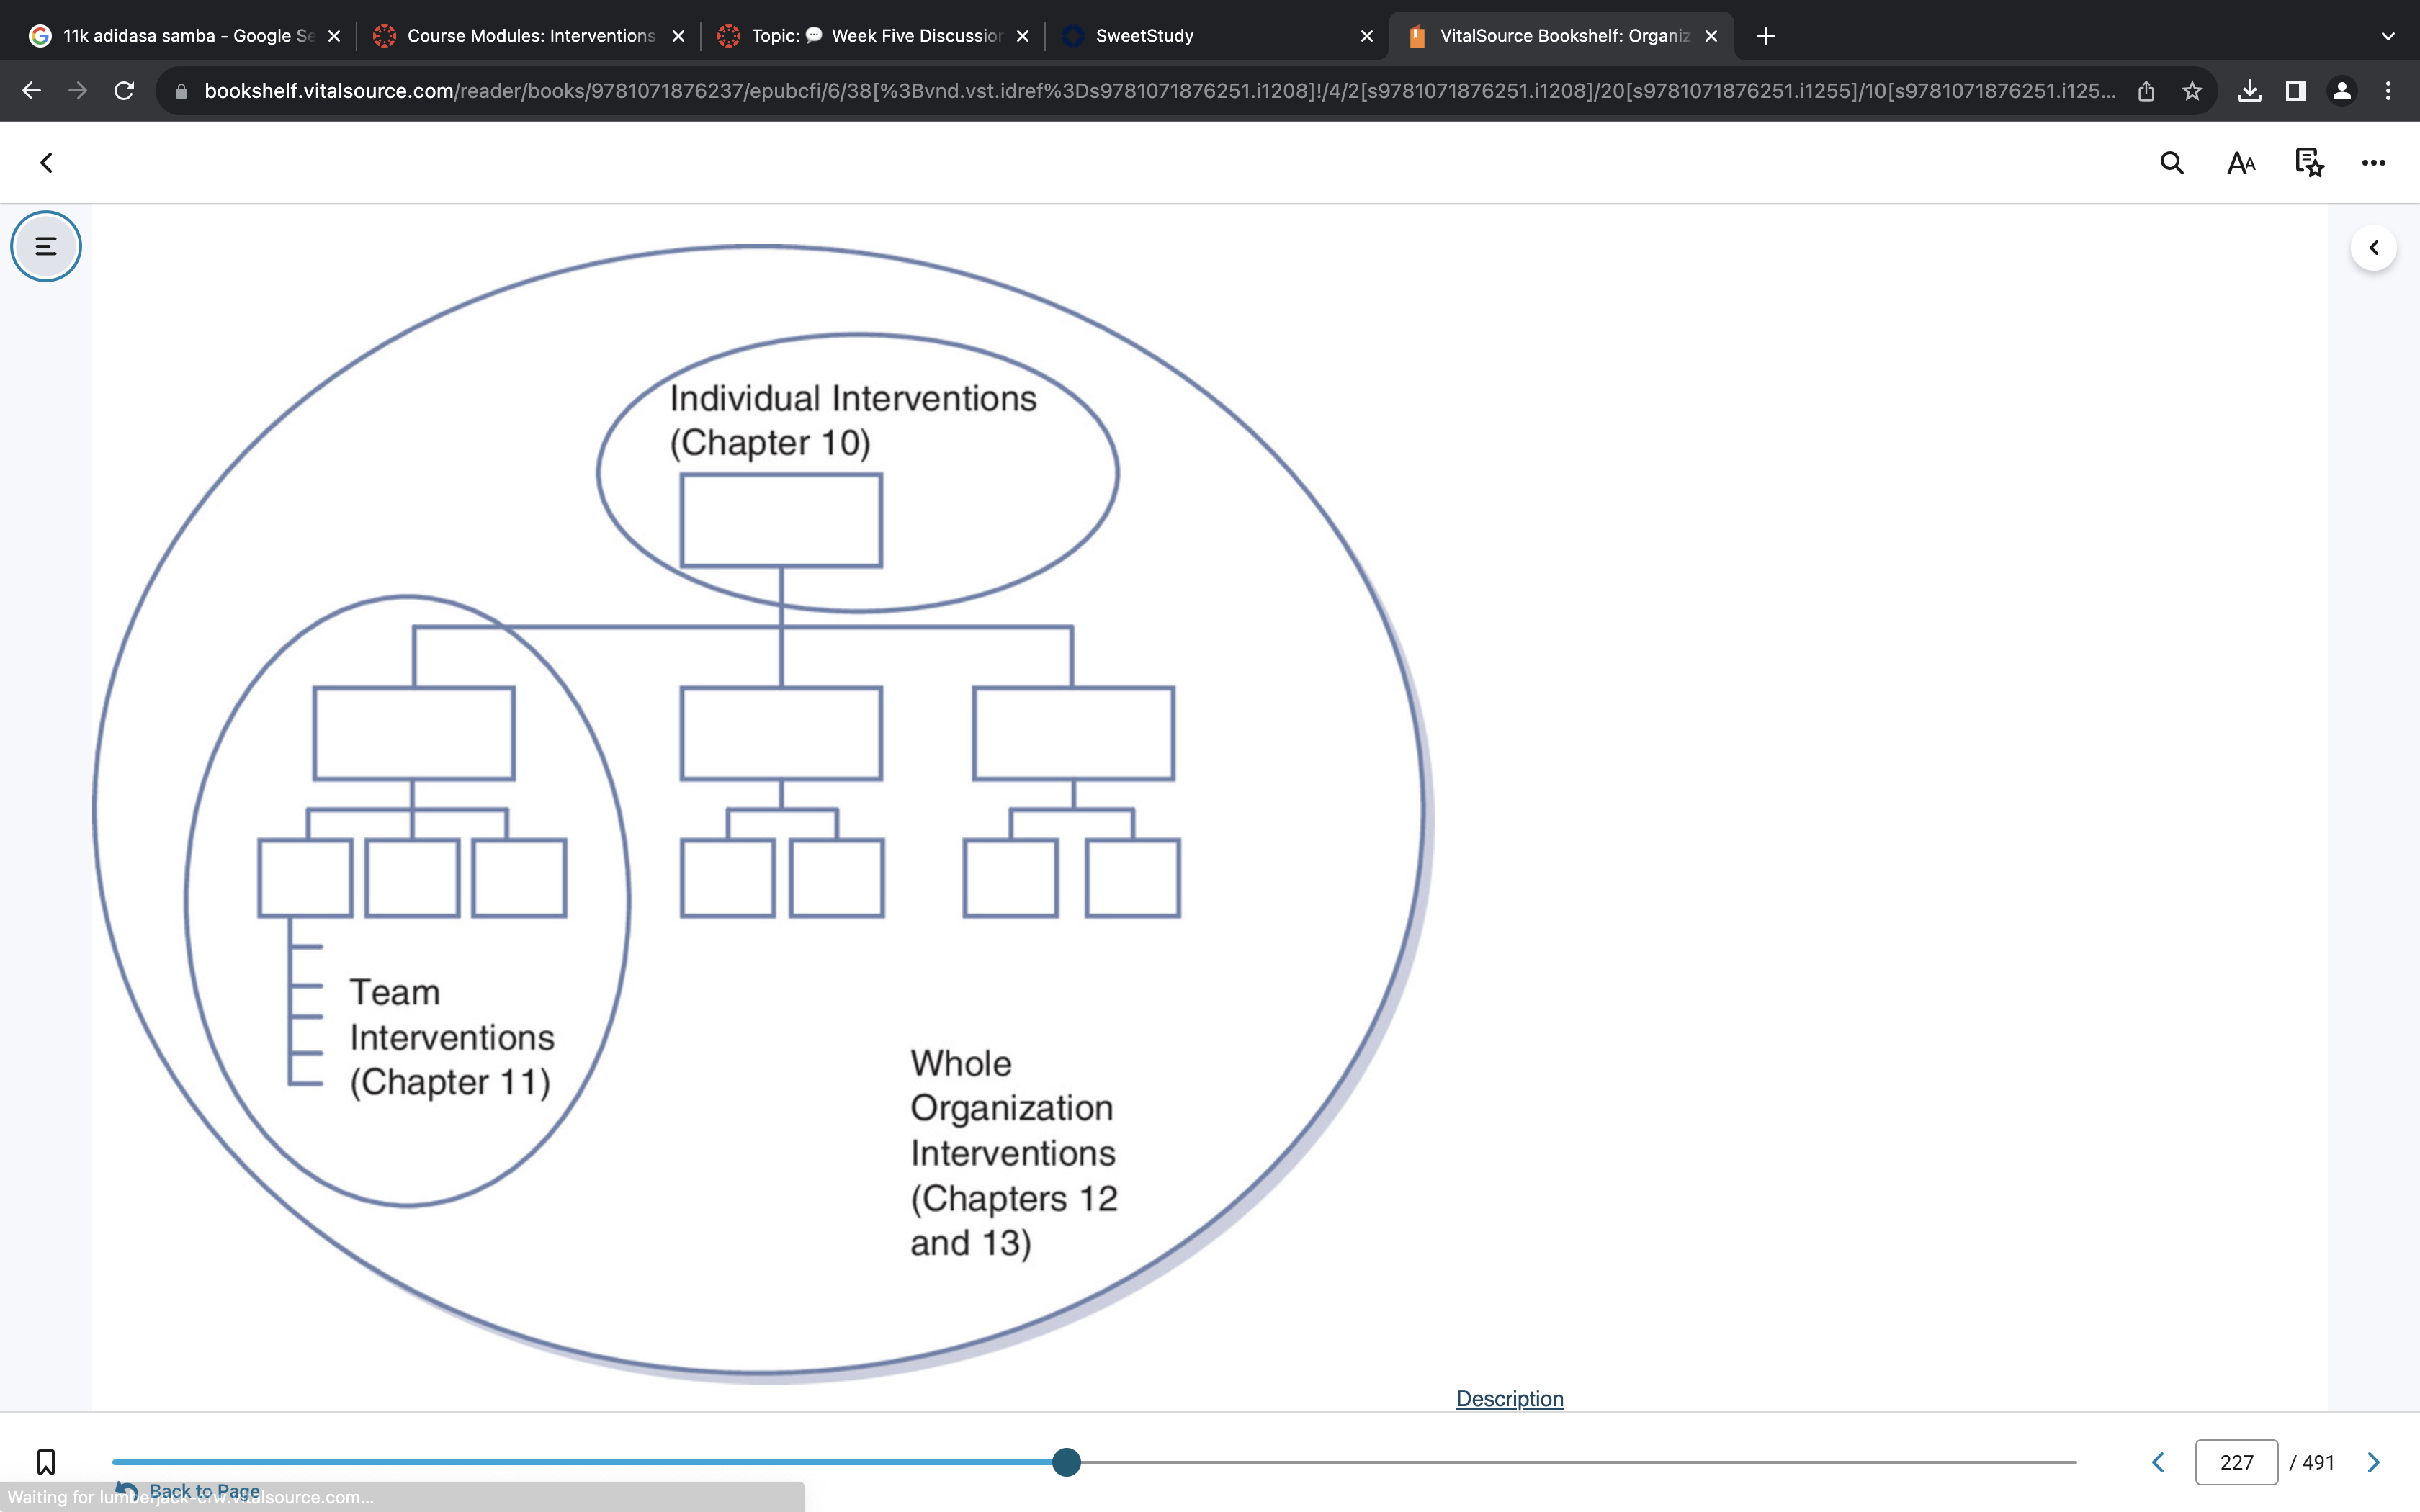Close the SweetStudy tab
Viewport: 2420px width, 1512px height.
coord(1367,36)
